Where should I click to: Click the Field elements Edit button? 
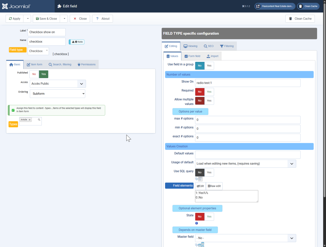200,186
